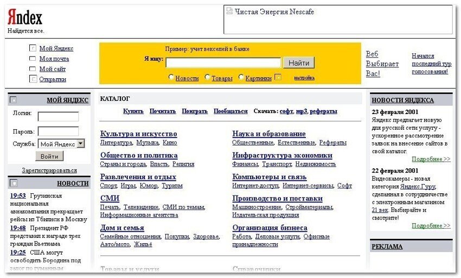461x278 pixels.
Task: Open Культура и искусство category
Action: (x=138, y=134)
